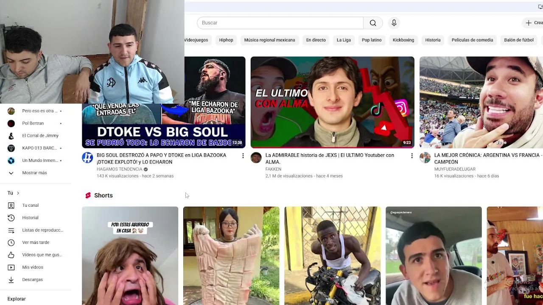This screenshot has width=543, height=305.
Task: Open MUYFUERADELUGAR channel name link
Action: (455, 169)
